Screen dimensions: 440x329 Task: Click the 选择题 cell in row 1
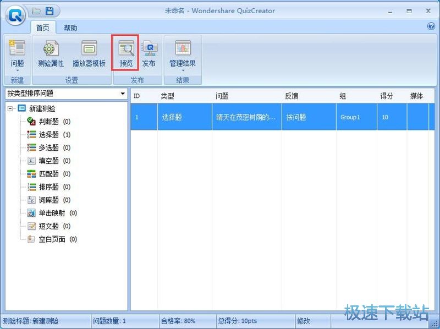185,117
